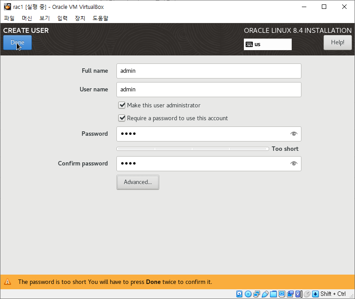Click the VirtualBox window title icon
The image size is (355, 299).
8,7
